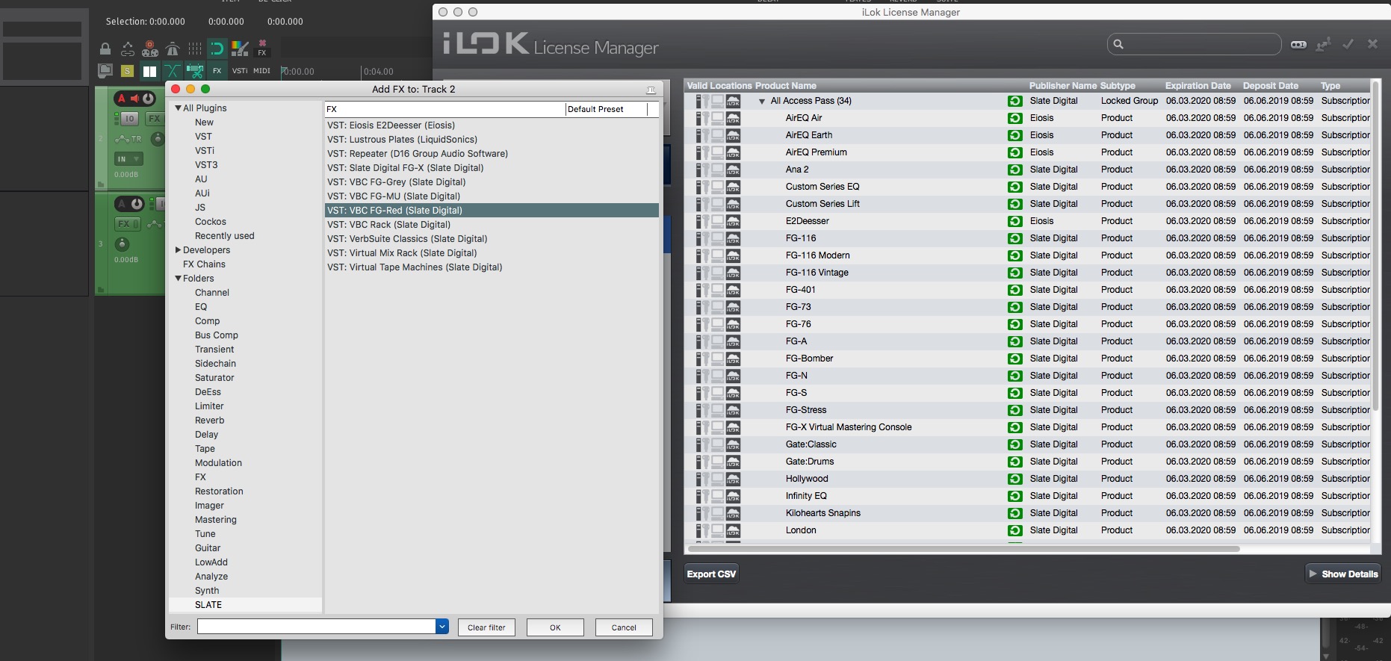The height and width of the screenshot is (661, 1391).
Task: Collapse the All Access Pass (34) group
Action: (x=762, y=102)
